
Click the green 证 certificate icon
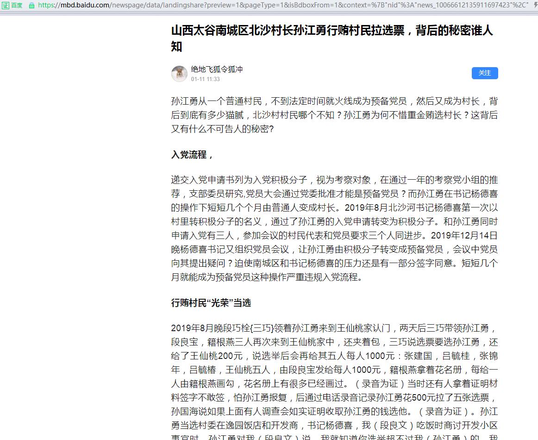(6, 5)
